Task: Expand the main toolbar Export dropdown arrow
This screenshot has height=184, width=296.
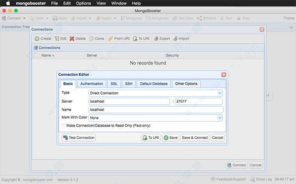Action: coord(114,18)
